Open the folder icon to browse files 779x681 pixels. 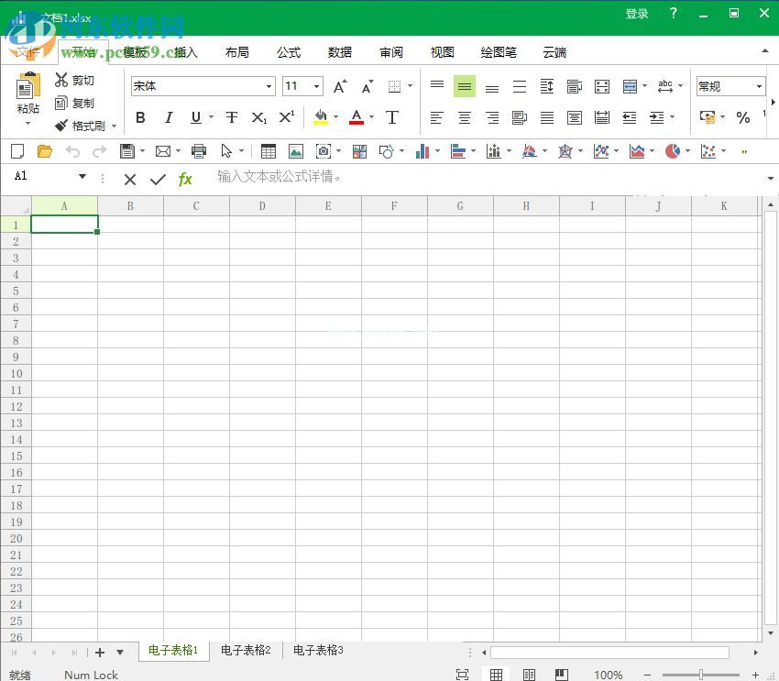[x=42, y=150]
